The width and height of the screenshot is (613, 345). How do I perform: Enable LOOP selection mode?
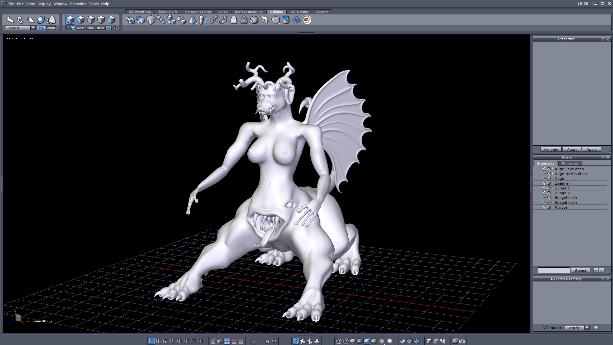click(x=80, y=28)
